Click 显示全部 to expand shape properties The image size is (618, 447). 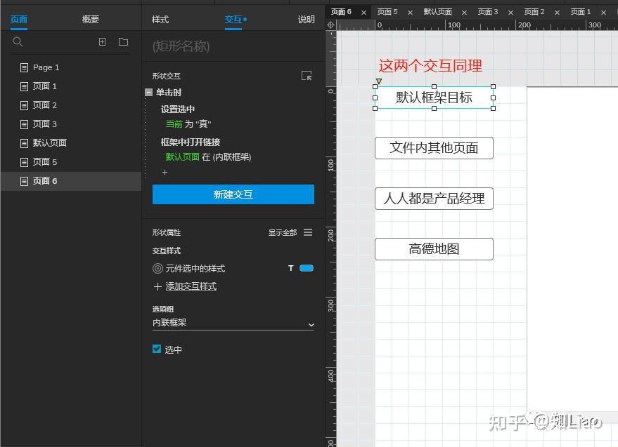pyautogui.click(x=283, y=232)
